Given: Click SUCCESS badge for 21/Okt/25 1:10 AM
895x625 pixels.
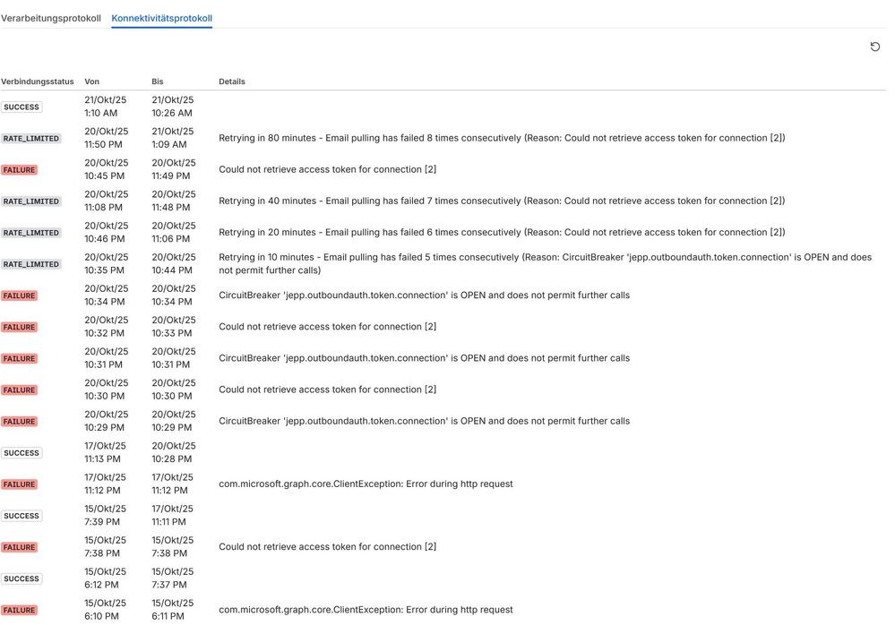Looking at the screenshot, I should [x=22, y=107].
